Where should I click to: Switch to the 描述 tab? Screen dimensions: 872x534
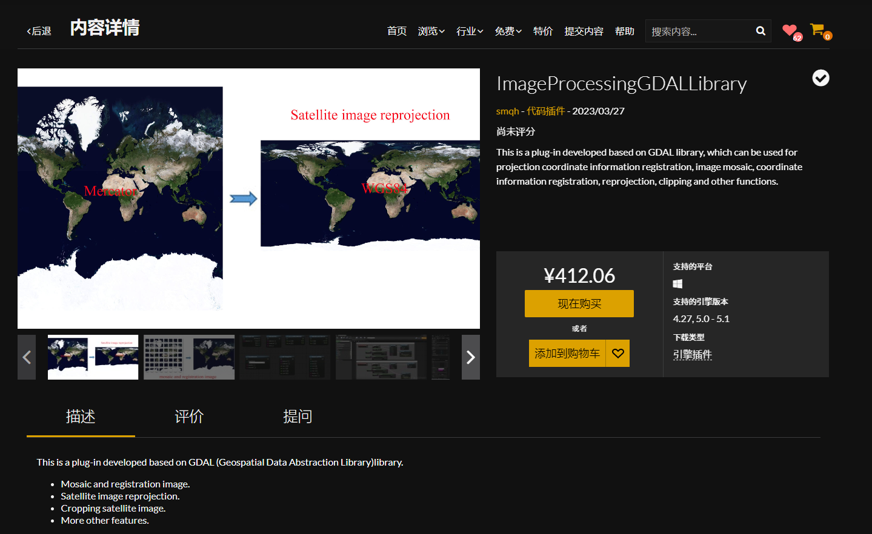81,417
